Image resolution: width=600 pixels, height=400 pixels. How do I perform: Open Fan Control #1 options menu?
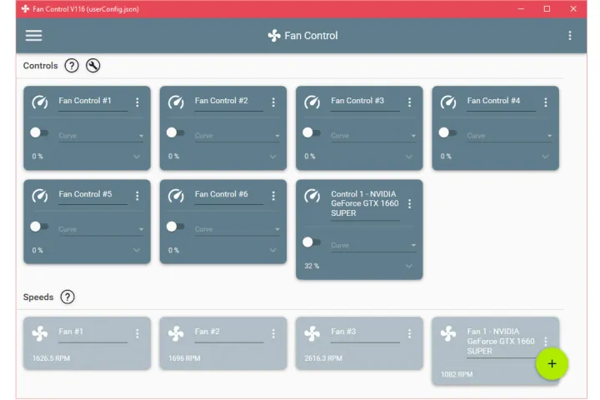click(137, 102)
